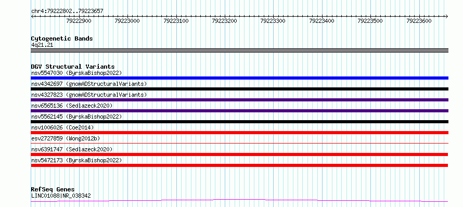This screenshot has width=463, height=207.
Task: Select the nsv6565136 (Sedlazeck2020) label
Action: (x=72, y=106)
